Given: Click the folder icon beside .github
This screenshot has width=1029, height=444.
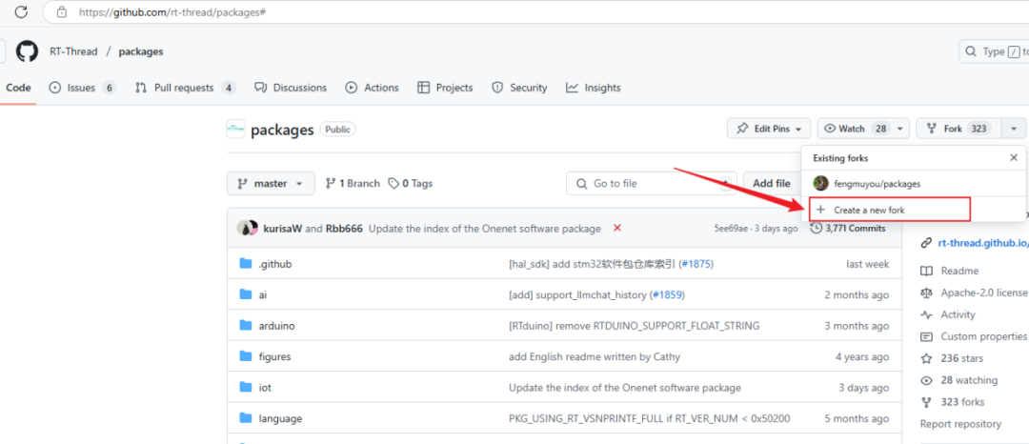Looking at the screenshot, I should pyautogui.click(x=246, y=264).
